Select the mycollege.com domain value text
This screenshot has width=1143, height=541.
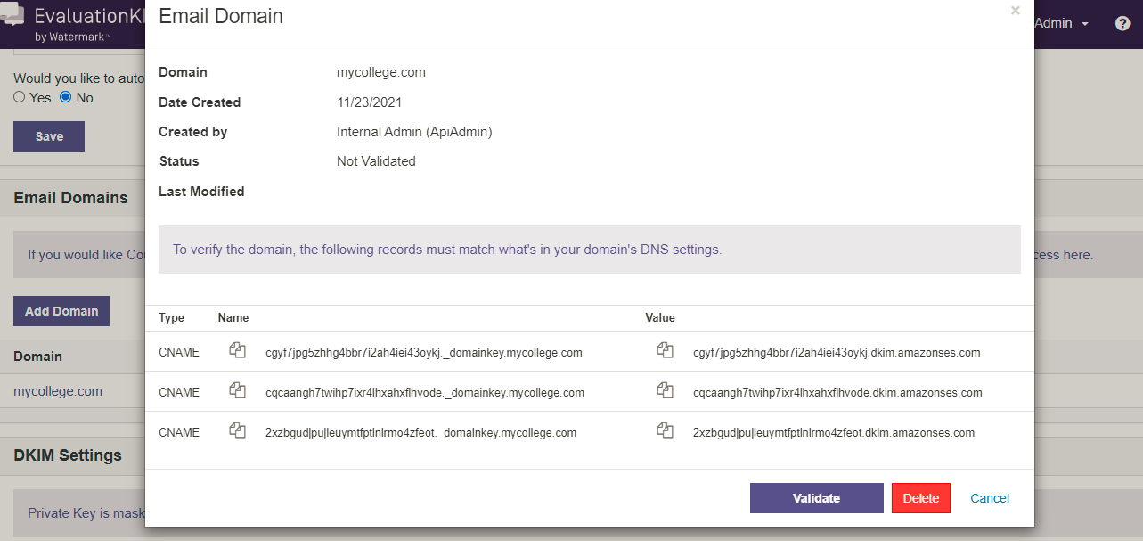pos(381,72)
